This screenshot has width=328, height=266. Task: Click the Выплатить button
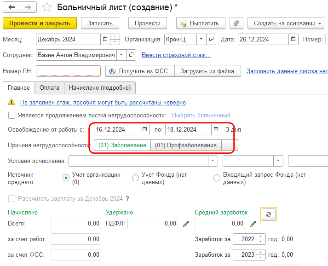(201, 23)
